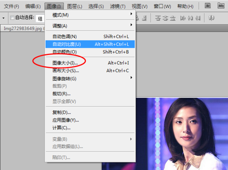Open the 图像大小(I)... dialog
This screenshot has height=170, width=228.
(x=90, y=63)
